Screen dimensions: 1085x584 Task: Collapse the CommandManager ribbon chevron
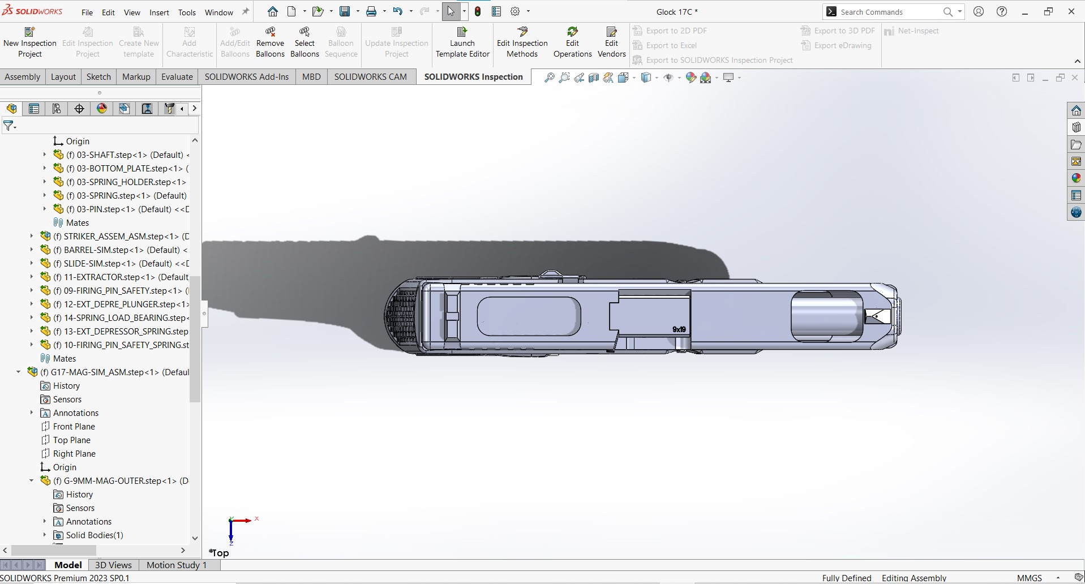point(1077,61)
